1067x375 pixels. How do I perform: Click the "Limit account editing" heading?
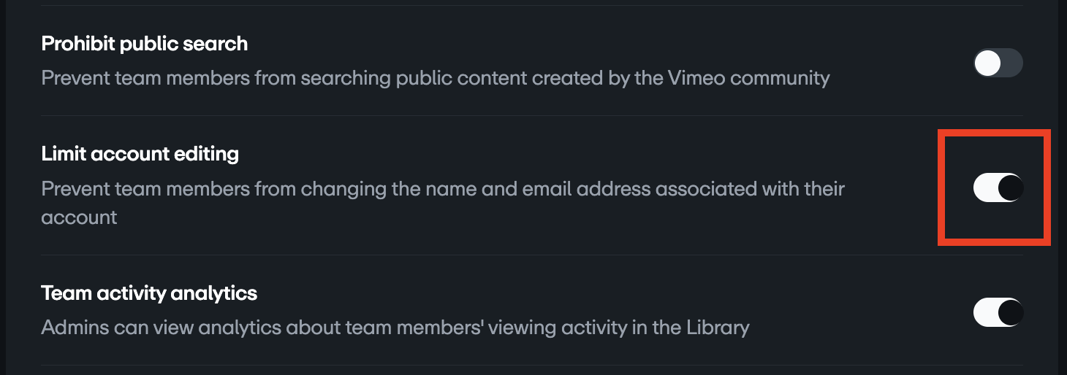(140, 154)
